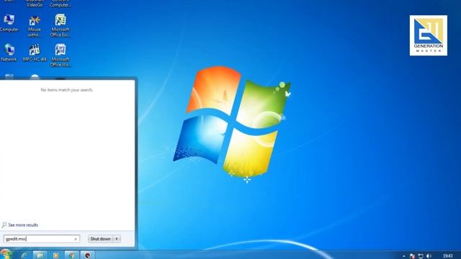
Task: Expand the Shut down options arrow
Action: pyautogui.click(x=117, y=239)
